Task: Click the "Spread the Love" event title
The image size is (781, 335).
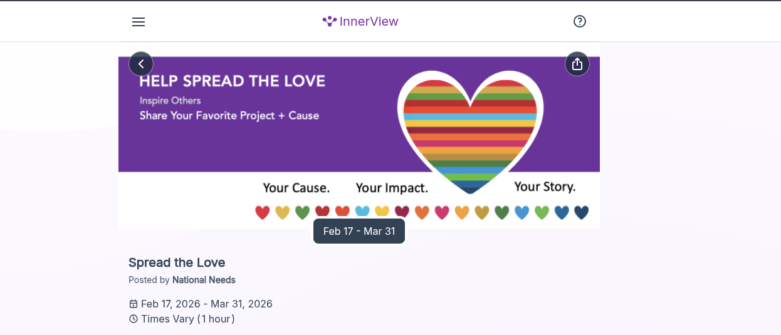Action: pos(177,262)
